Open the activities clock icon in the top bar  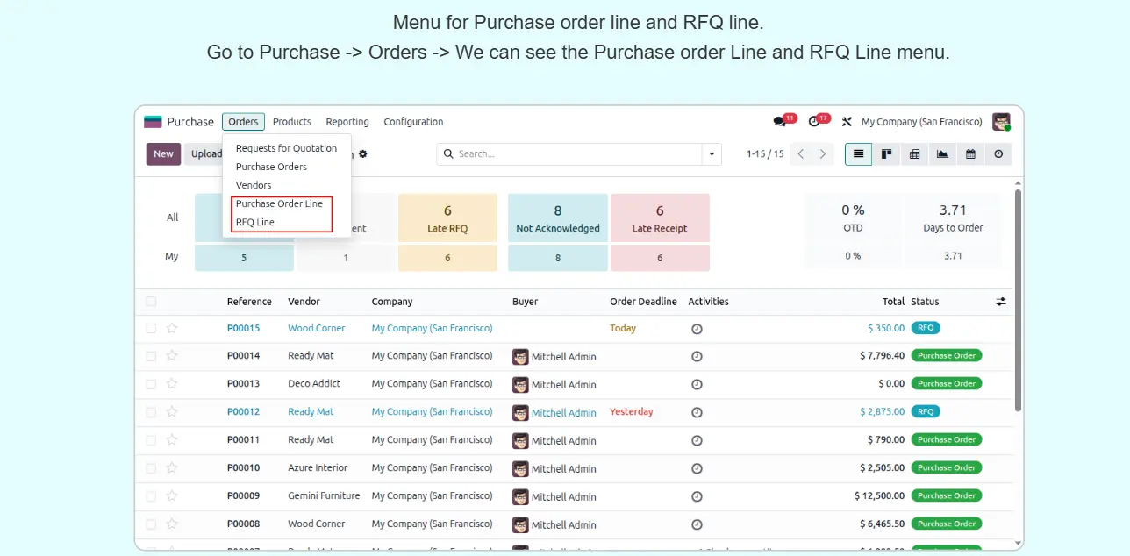tap(814, 122)
